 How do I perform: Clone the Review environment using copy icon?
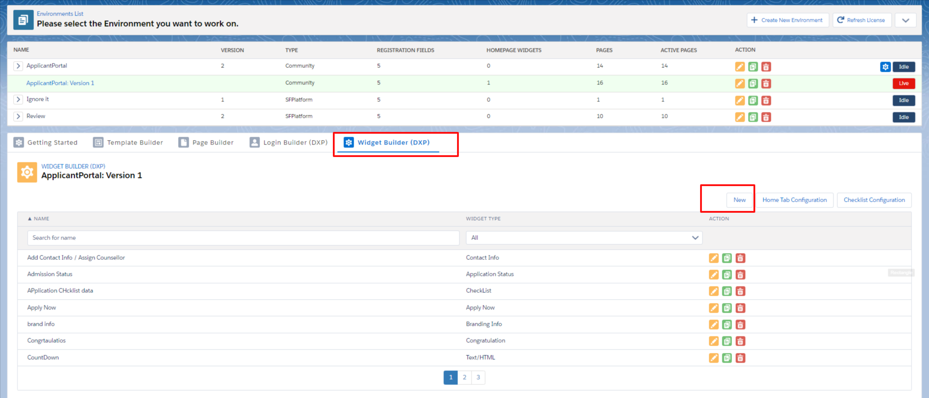[752, 117]
